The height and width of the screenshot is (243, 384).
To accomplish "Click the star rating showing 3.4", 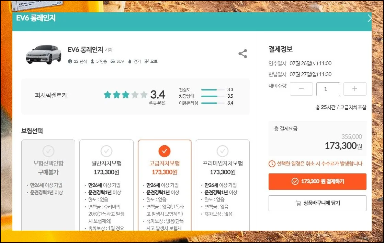I will (x=125, y=95).
